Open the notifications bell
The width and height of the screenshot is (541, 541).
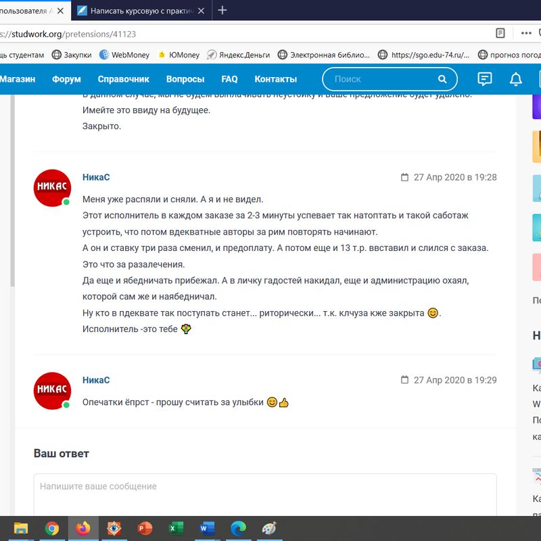(516, 79)
